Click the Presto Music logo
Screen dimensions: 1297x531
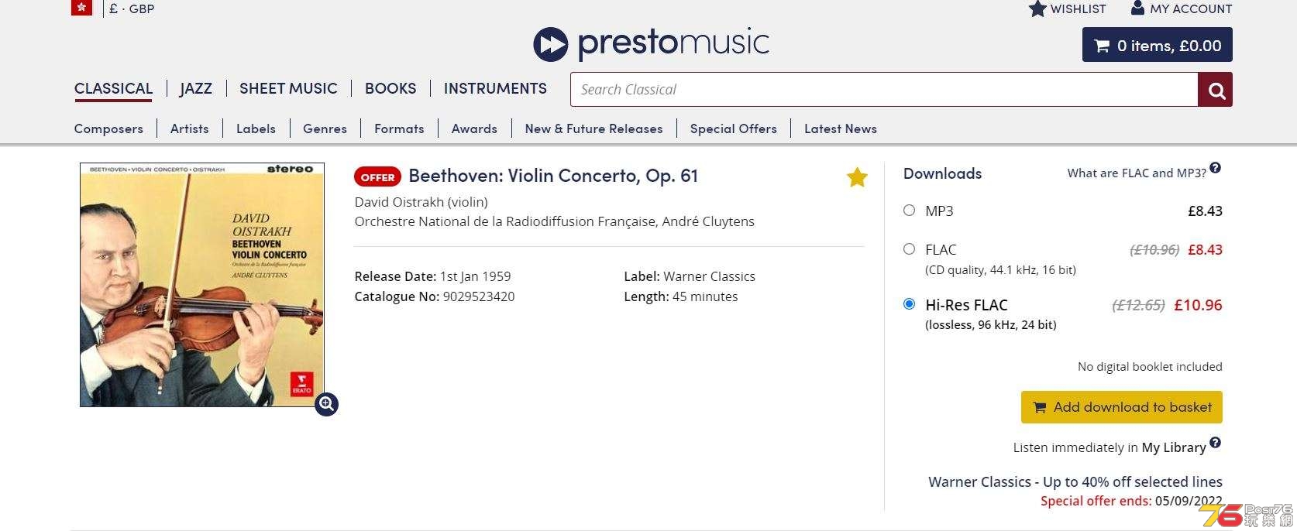tap(651, 43)
